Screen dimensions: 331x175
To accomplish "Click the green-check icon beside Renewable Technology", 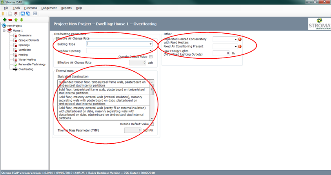I will 15,65.
